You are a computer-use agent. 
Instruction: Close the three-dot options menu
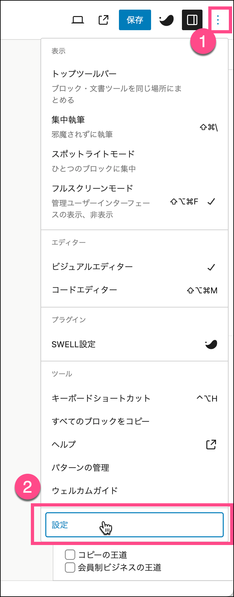click(x=218, y=20)
